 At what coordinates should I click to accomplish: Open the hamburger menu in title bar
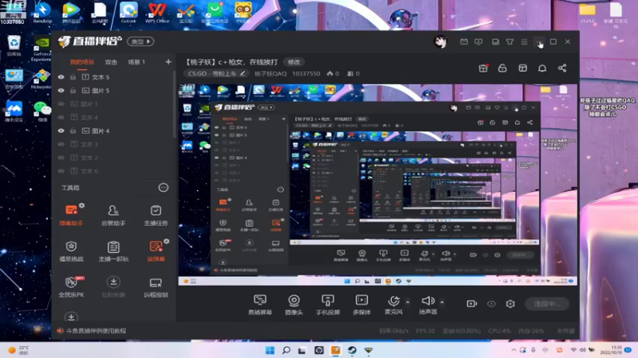524,42
